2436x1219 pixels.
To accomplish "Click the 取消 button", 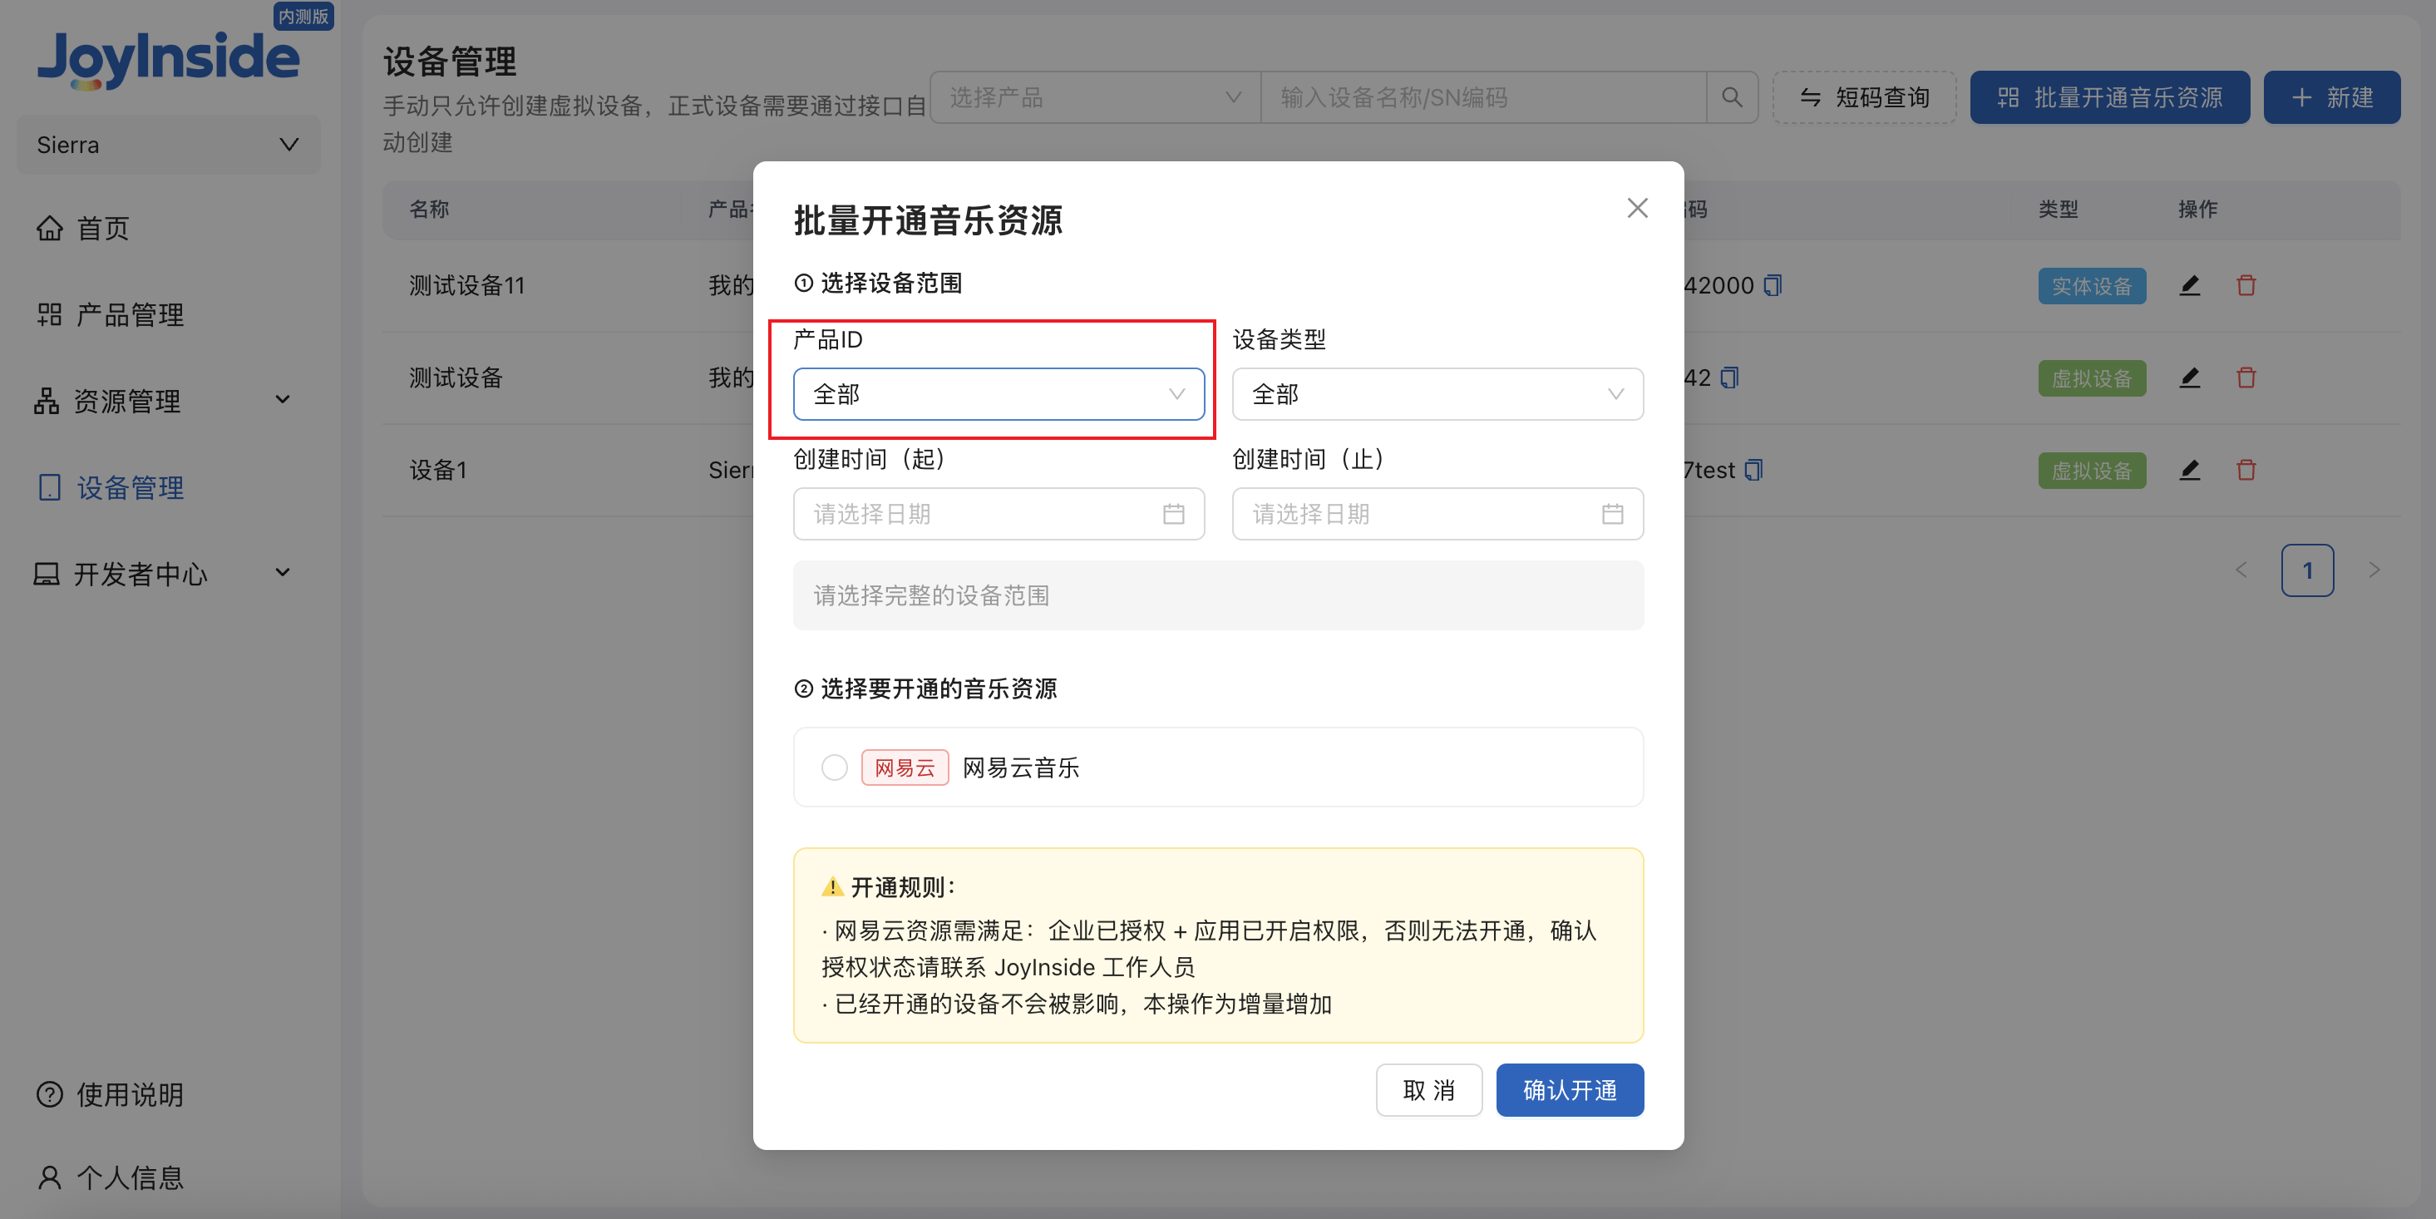I will coord(1429,1089).
